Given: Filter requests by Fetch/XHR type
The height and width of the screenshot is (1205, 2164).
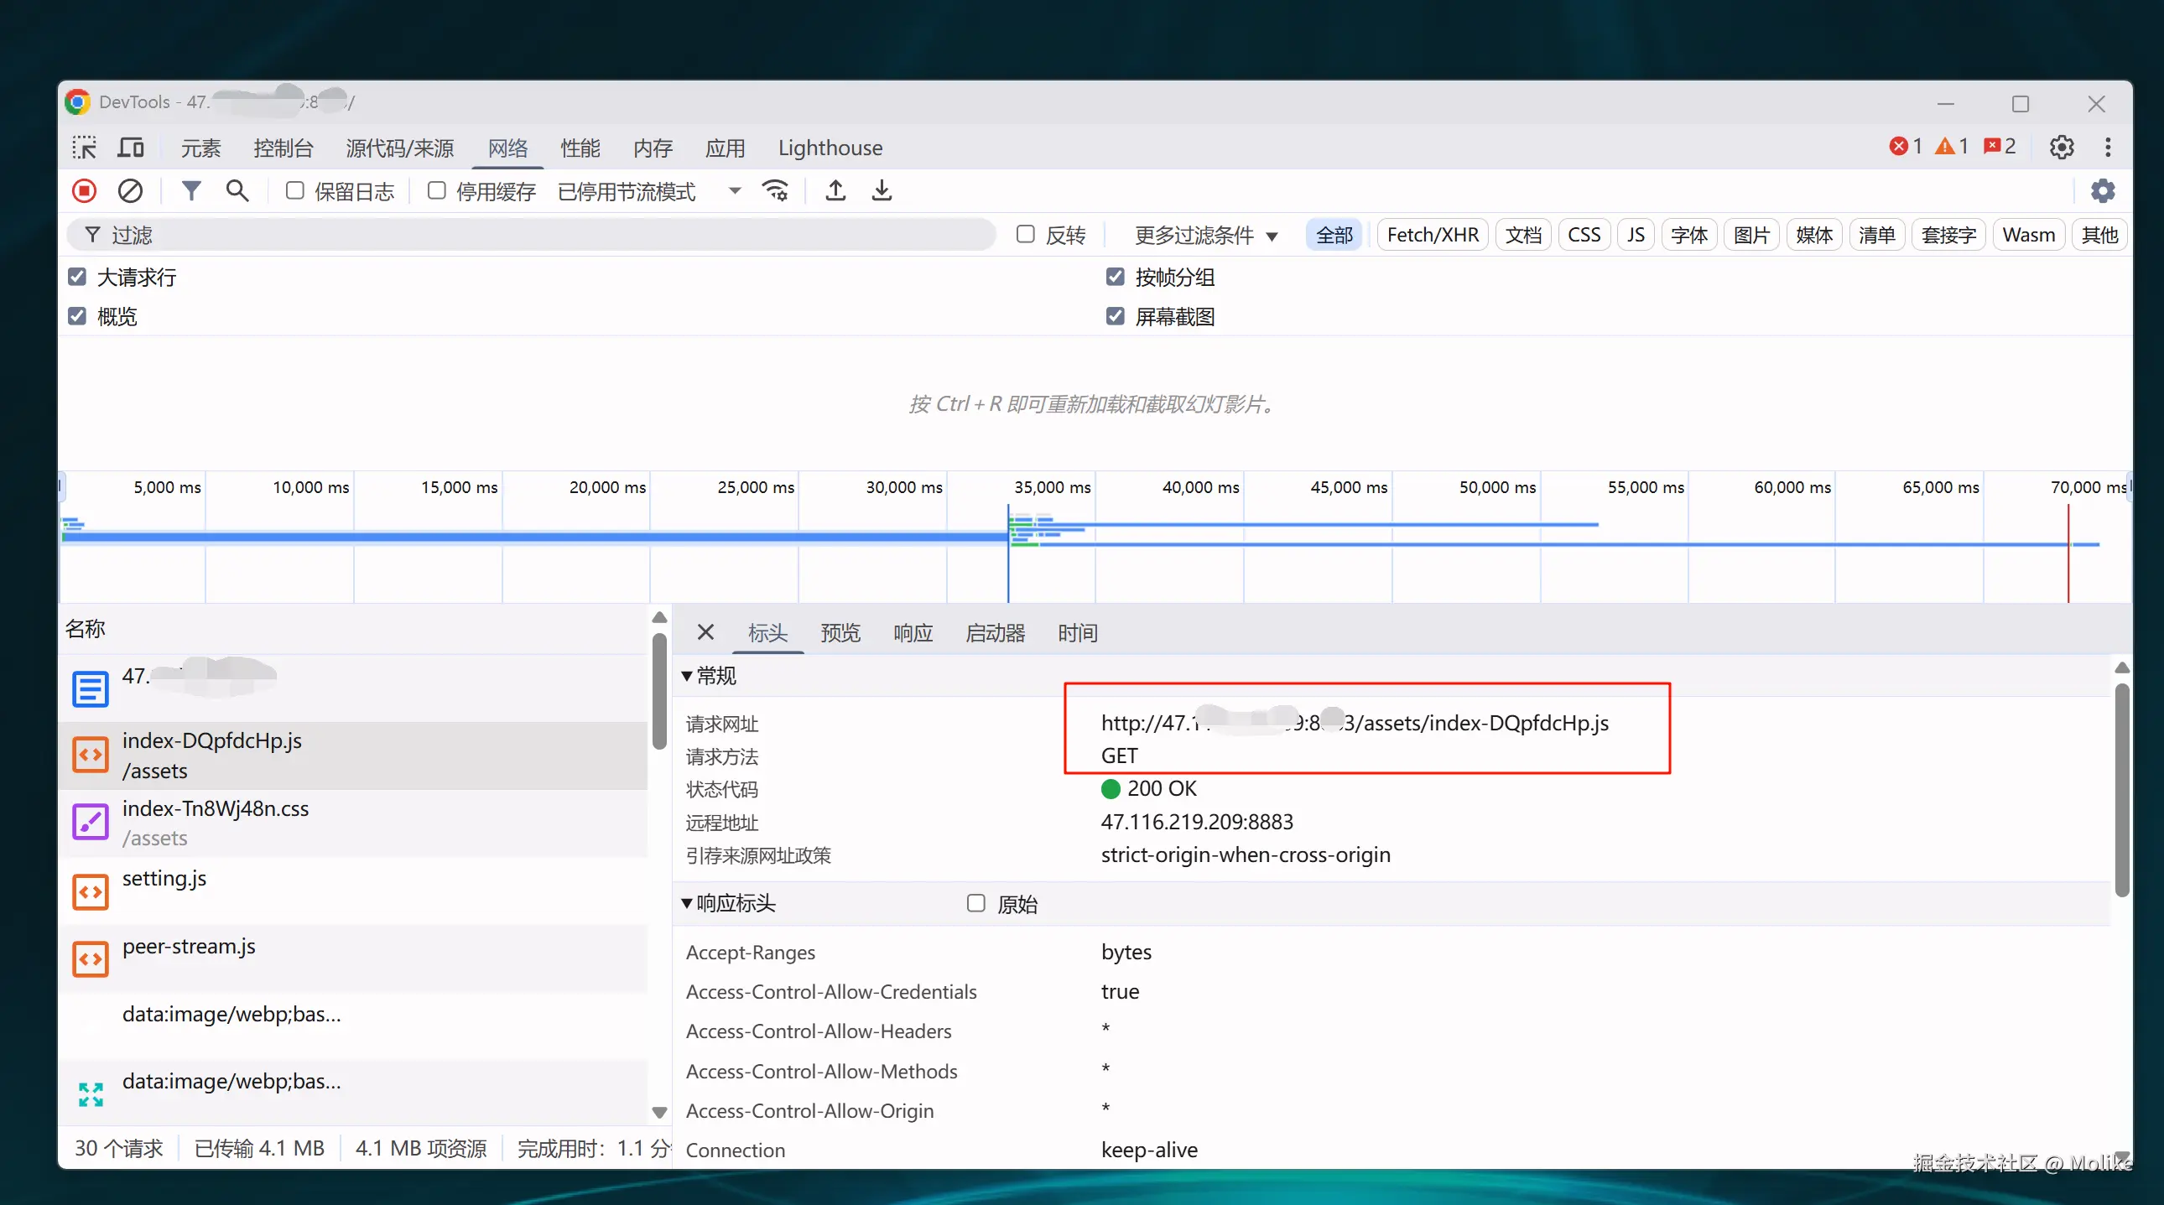Looking at the screenshot, I should tap(1433, 235).
